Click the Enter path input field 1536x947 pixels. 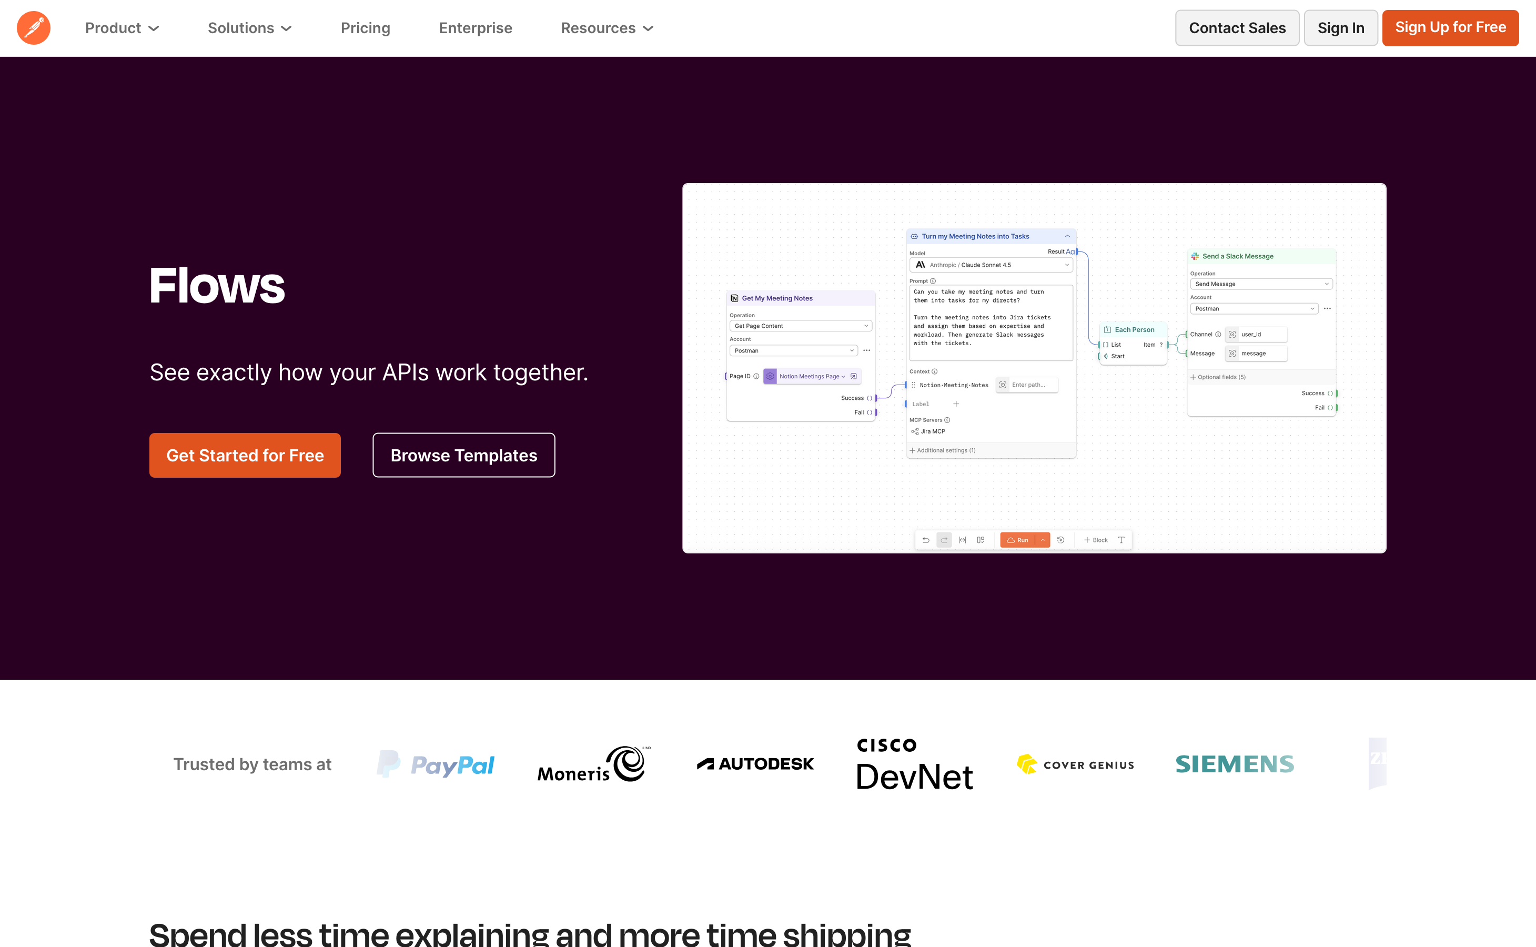(1027, 385)
